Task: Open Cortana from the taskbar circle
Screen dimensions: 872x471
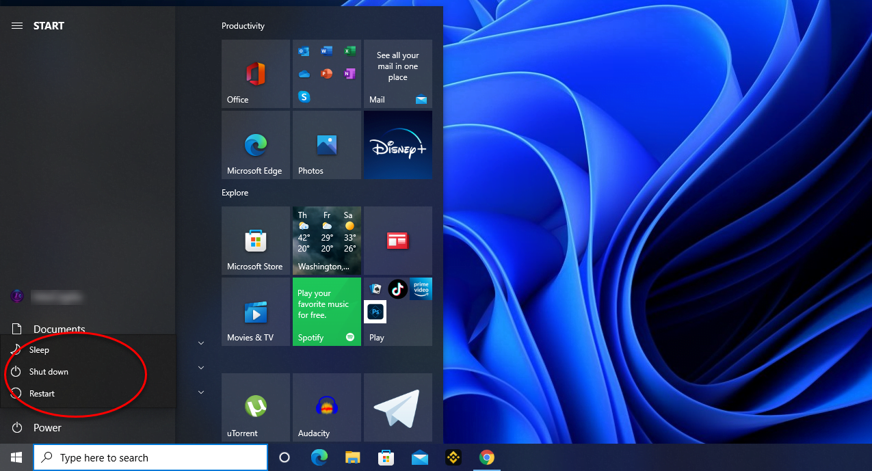Action: coord(285,458)
